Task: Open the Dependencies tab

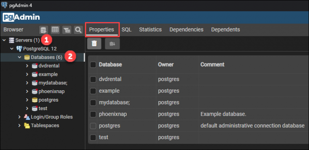Action: (186, 29)
